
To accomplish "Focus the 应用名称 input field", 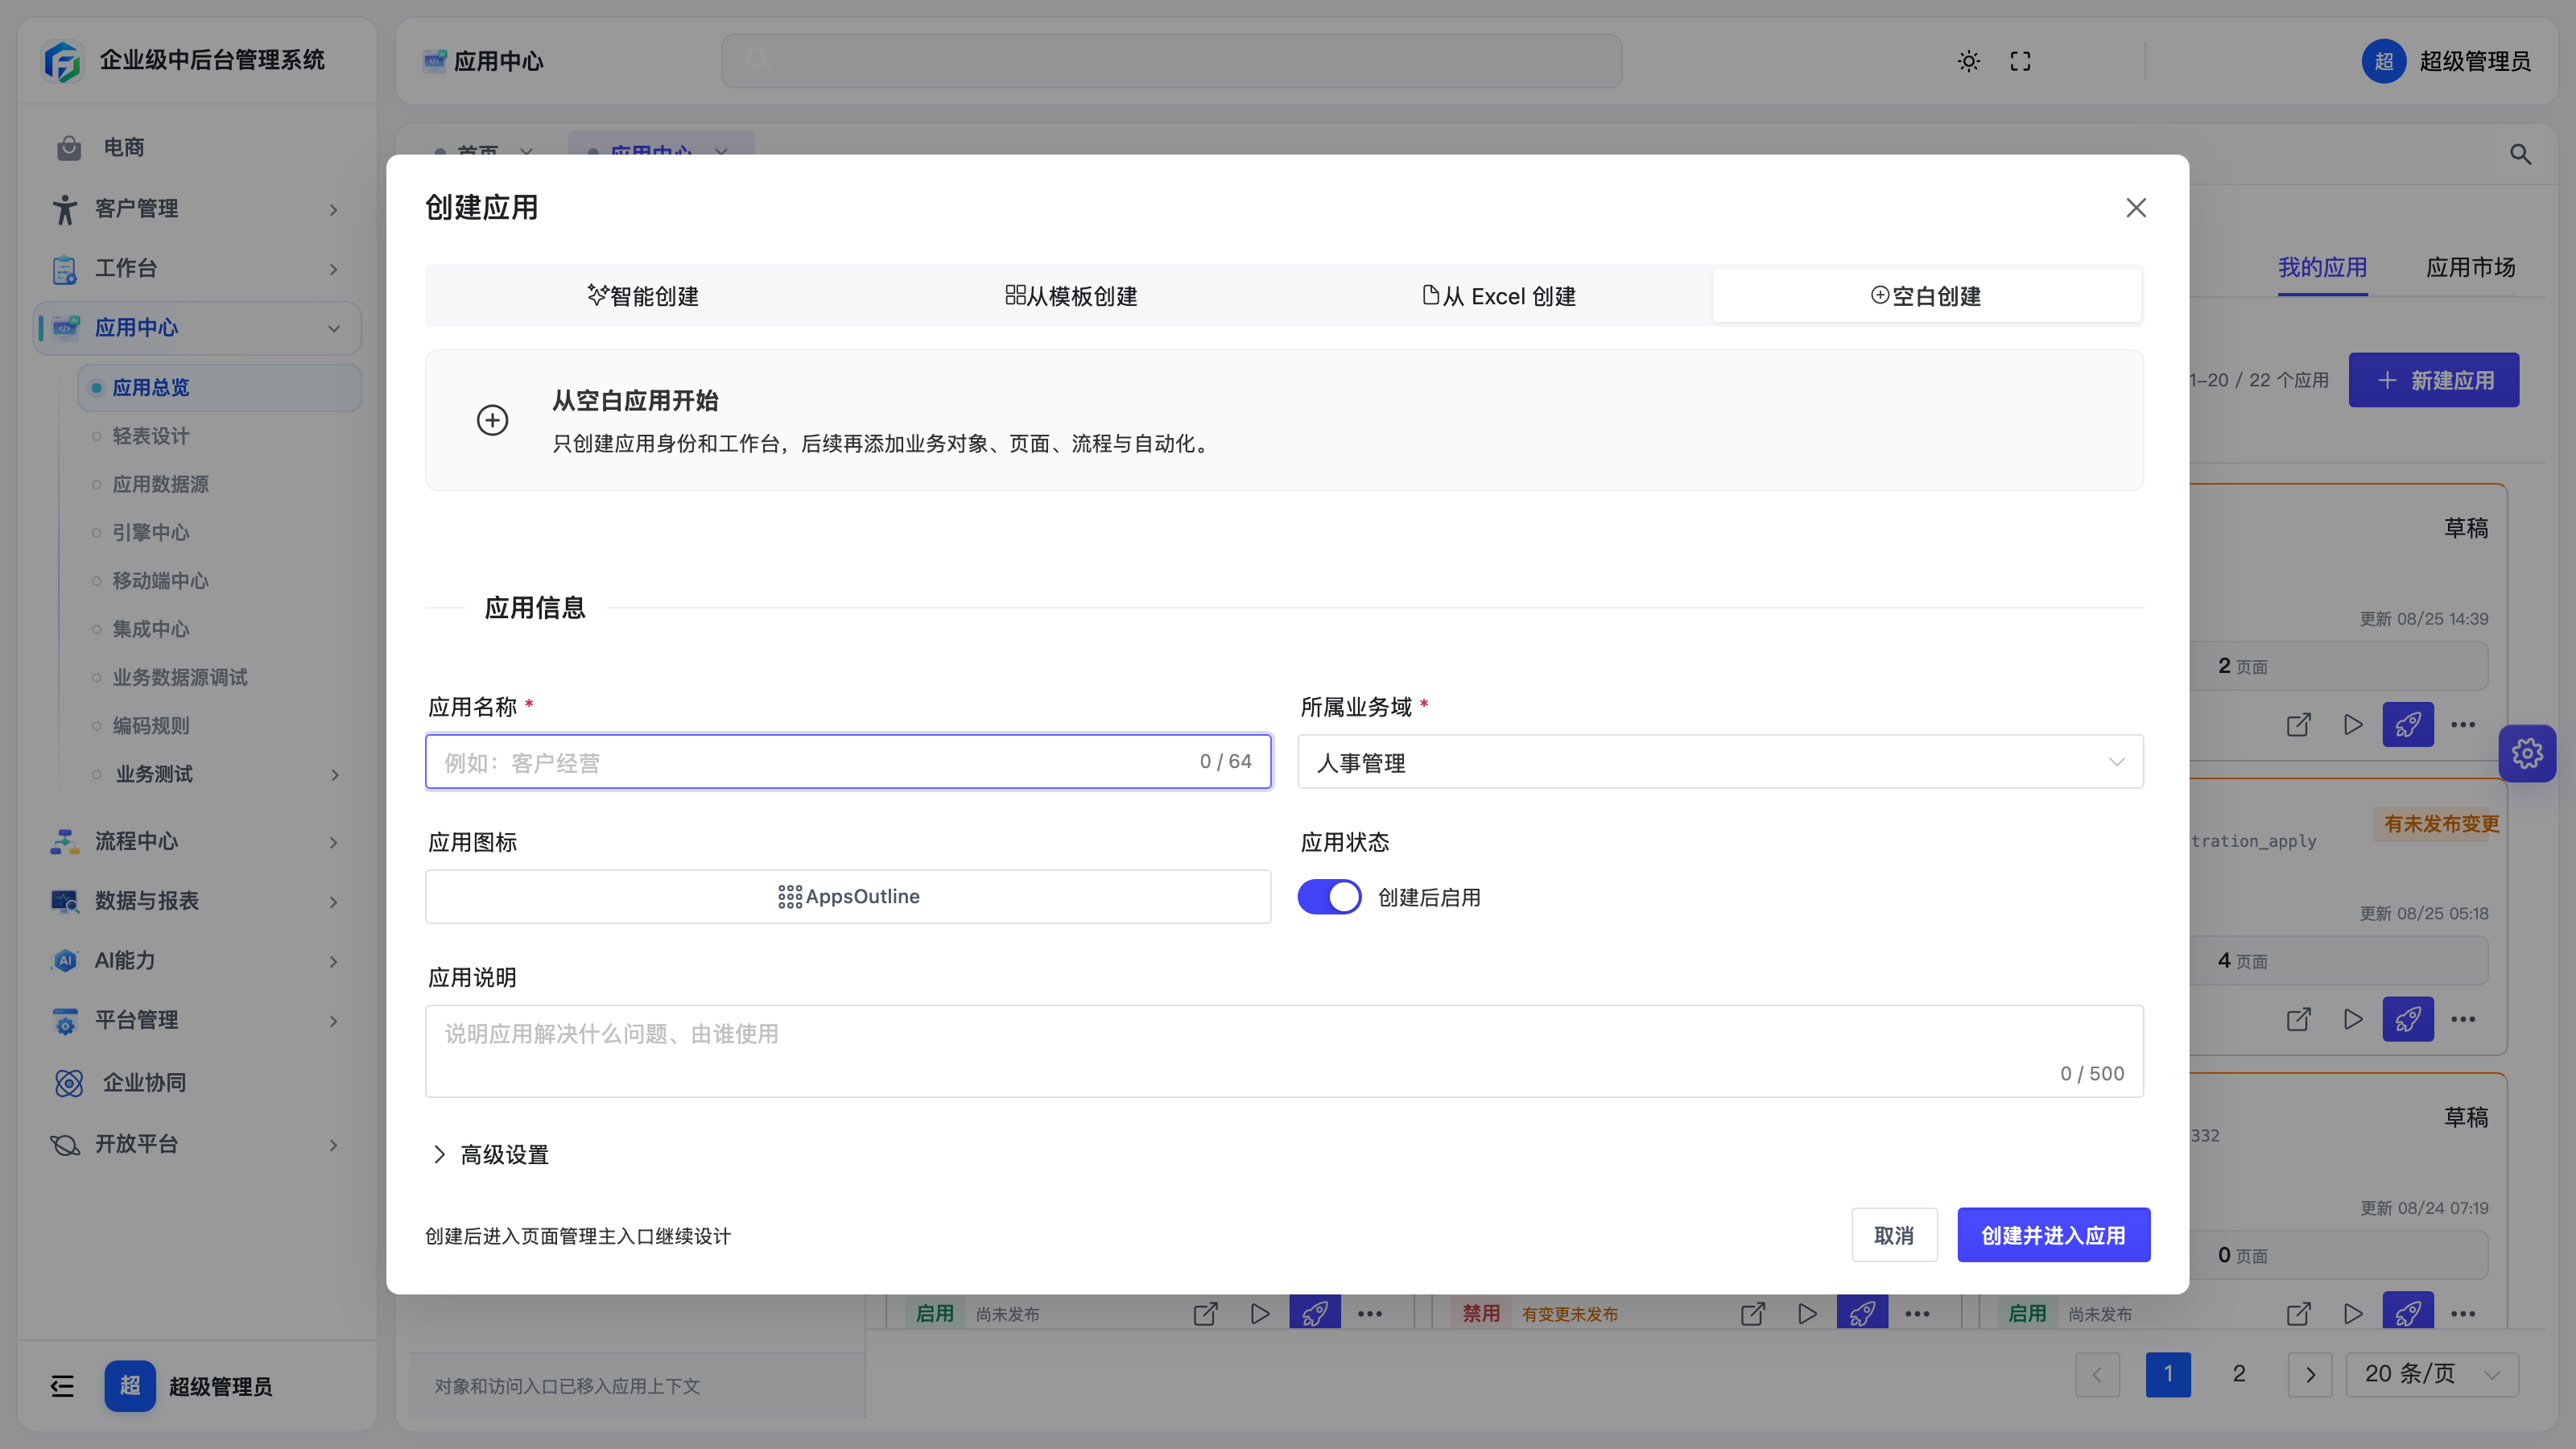I will click(x=848, y=762).
